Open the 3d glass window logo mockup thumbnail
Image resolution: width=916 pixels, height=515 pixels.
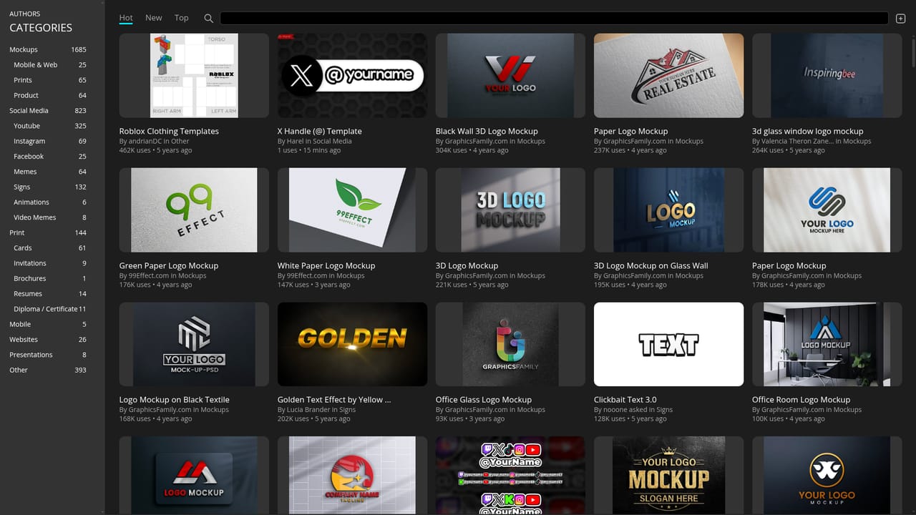coord(827,75)
